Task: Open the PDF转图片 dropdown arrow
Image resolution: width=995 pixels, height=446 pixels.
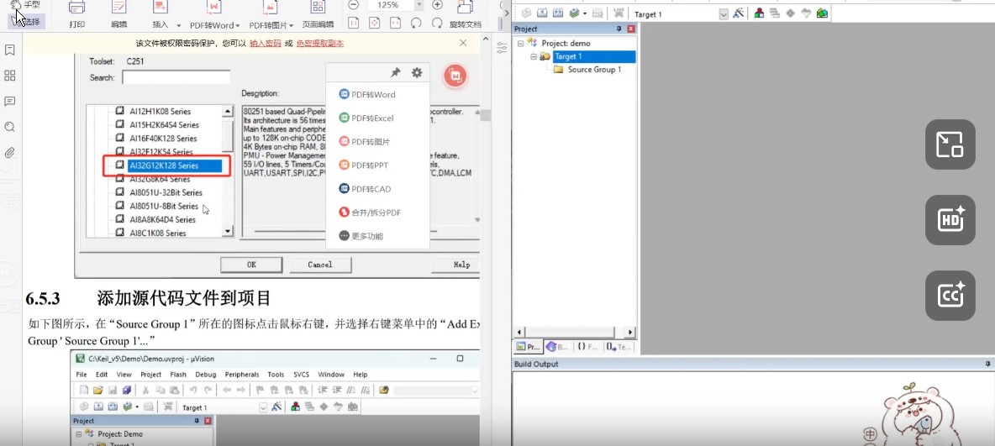Action: click(292, 27)
